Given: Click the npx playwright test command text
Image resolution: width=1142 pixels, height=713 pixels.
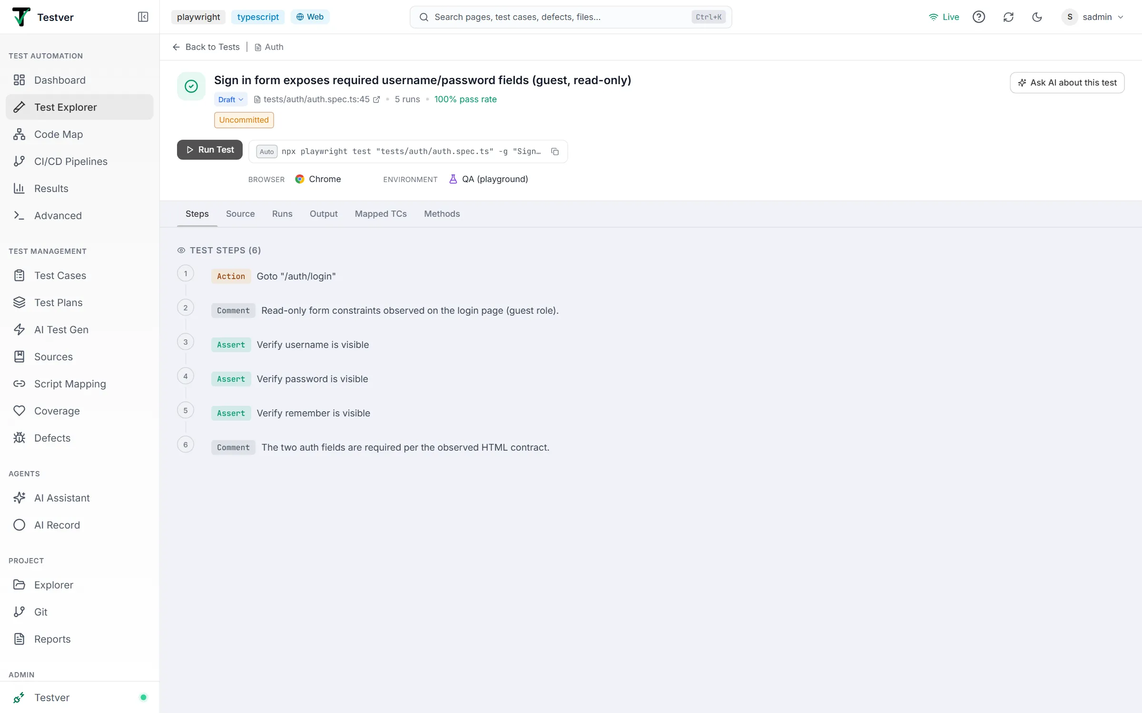Looking at the screenshot, I should (411, 151).
